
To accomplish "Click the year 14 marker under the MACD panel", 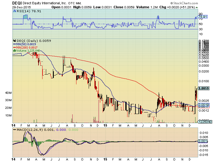I will point(13,160).
